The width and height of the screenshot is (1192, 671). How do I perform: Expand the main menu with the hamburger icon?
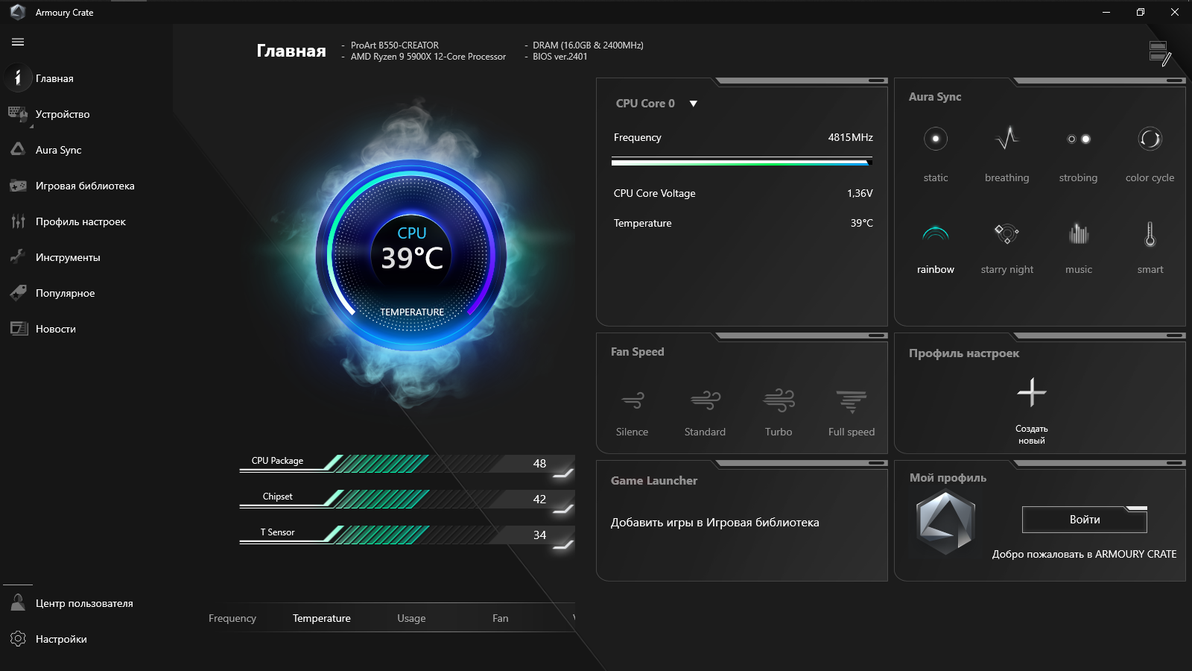[17, 42]
